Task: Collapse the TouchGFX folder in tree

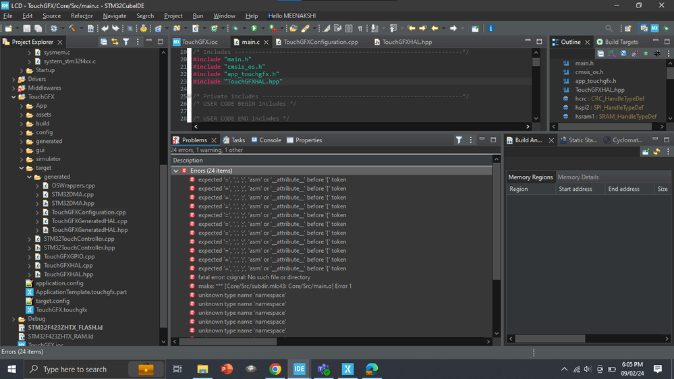Action: point(14,97)
